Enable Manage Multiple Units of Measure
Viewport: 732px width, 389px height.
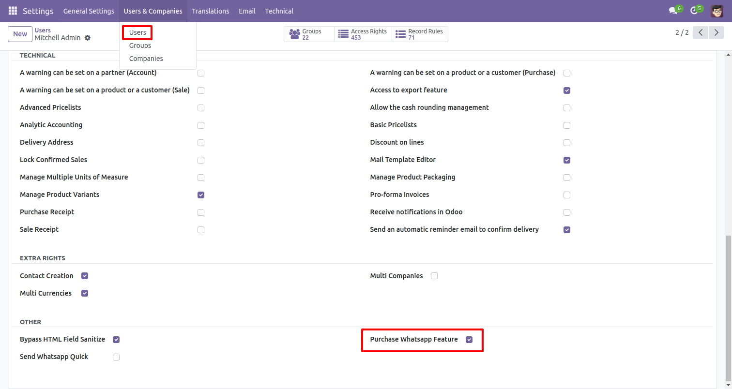201,178
